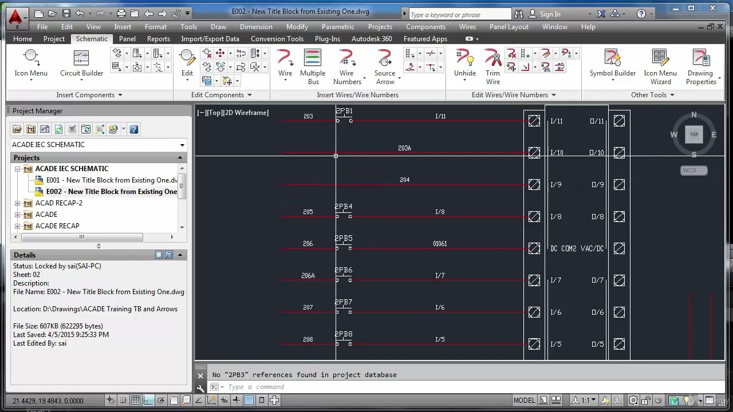Open the Icon Menu tool
The height and width of the screenshot is (412, 733).
click(x=31, y=64)
